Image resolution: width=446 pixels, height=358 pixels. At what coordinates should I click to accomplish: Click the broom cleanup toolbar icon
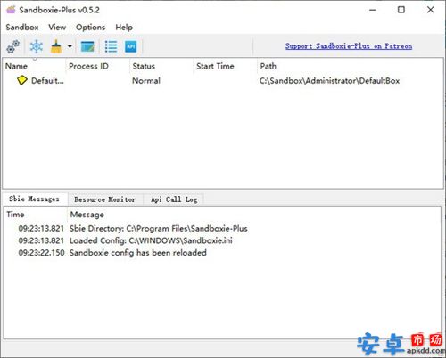coord(56,46)
